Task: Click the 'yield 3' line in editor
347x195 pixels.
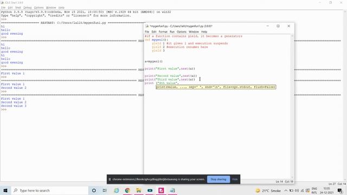Action: click(x=158, y=50)
